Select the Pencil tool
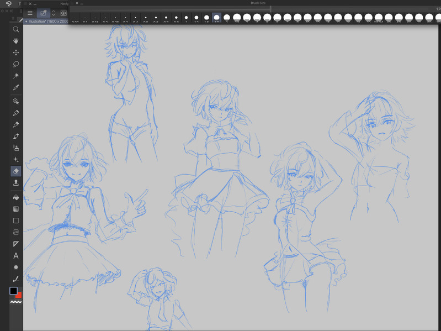Screen dimensions: 441x331 pyautogui.click(x=16, y=125)
